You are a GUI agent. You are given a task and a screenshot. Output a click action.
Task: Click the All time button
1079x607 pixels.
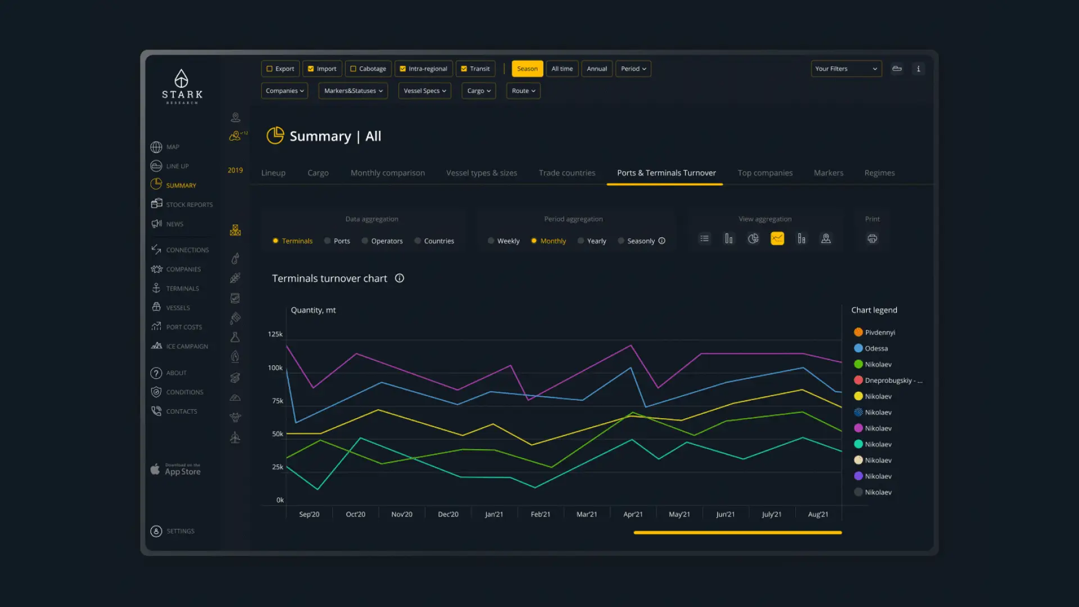(562, 69)
